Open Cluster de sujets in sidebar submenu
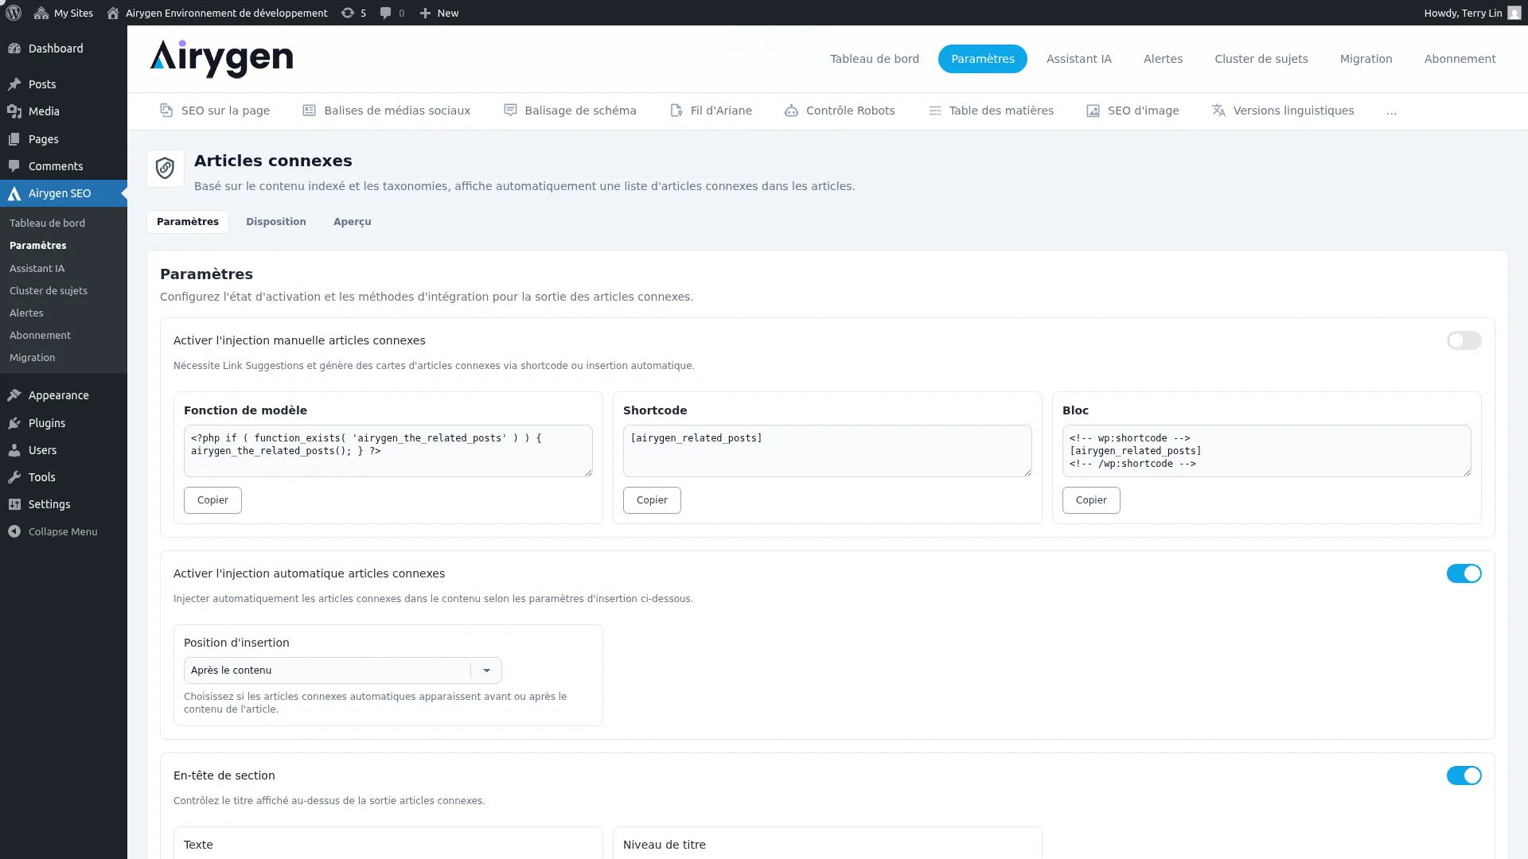 [49, 291]
